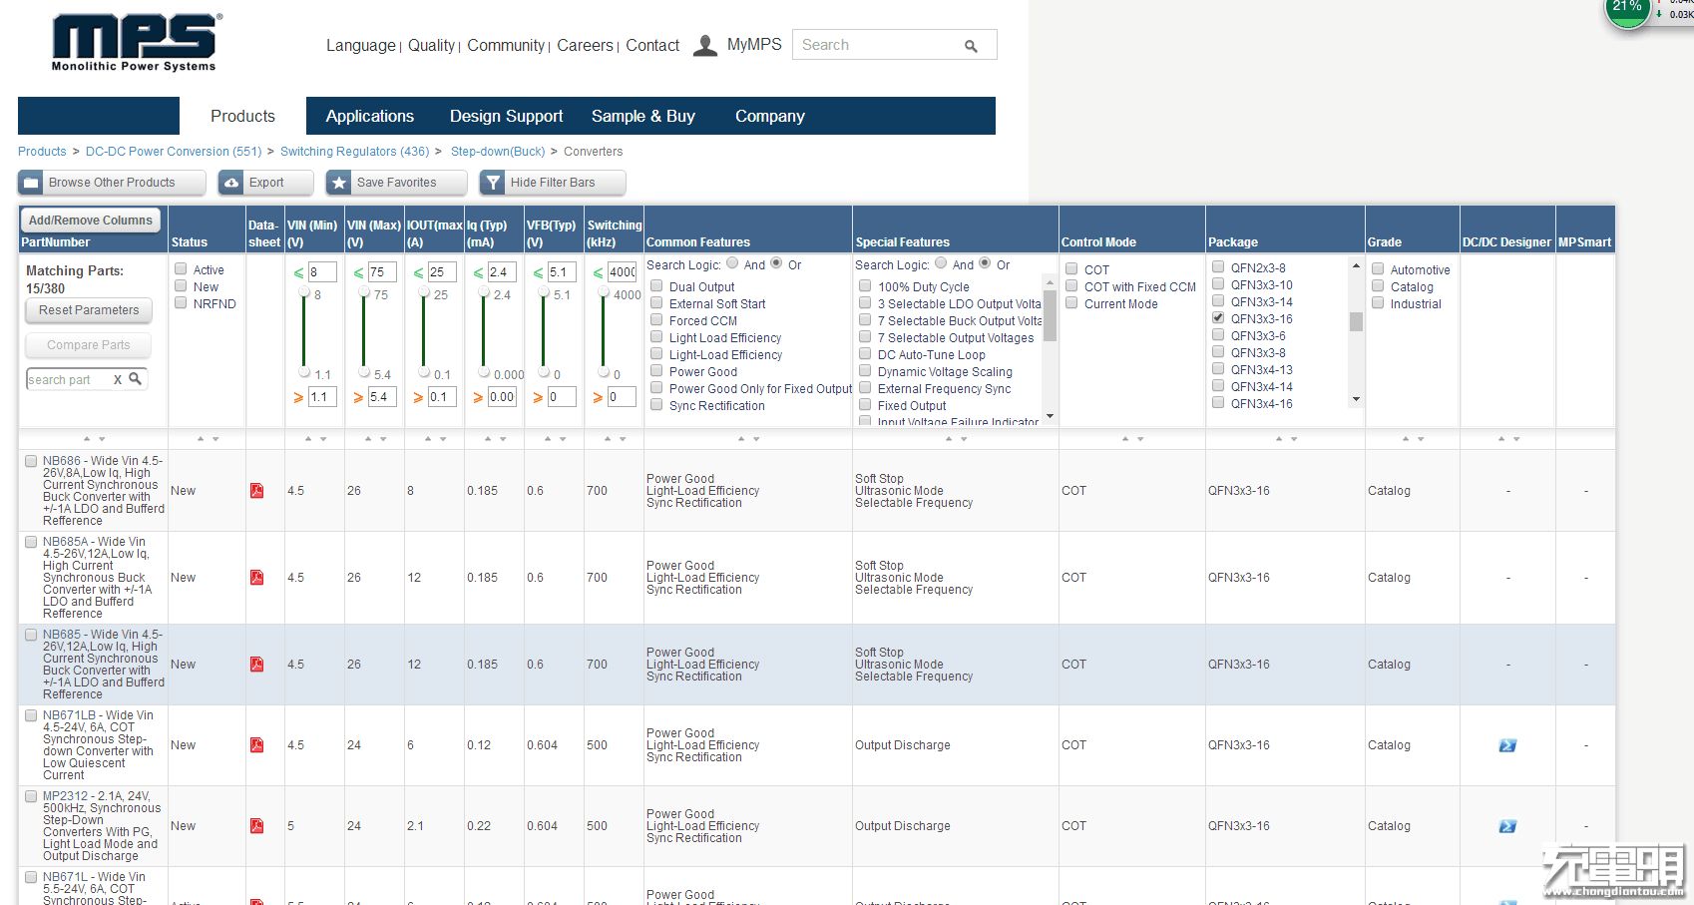Sort Package column ascending arrow
Image resolution: width=1694 pixels, height=905 pixels.
[1279, 439]
